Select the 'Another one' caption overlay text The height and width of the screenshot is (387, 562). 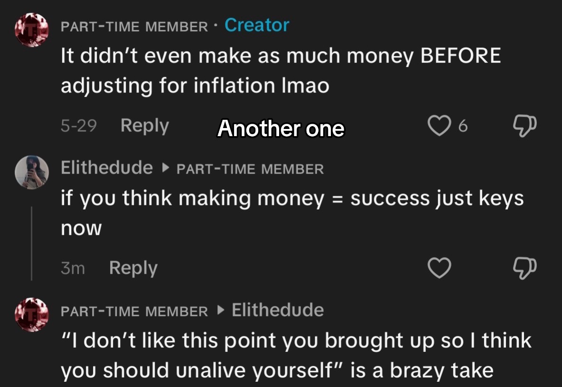pyautogui.click(x=281, y=128)
